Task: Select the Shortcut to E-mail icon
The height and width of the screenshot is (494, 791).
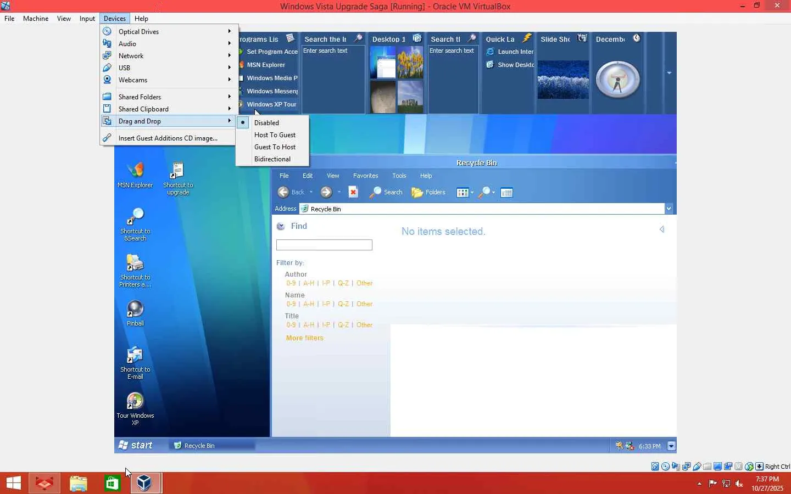Action: point(135,363)
